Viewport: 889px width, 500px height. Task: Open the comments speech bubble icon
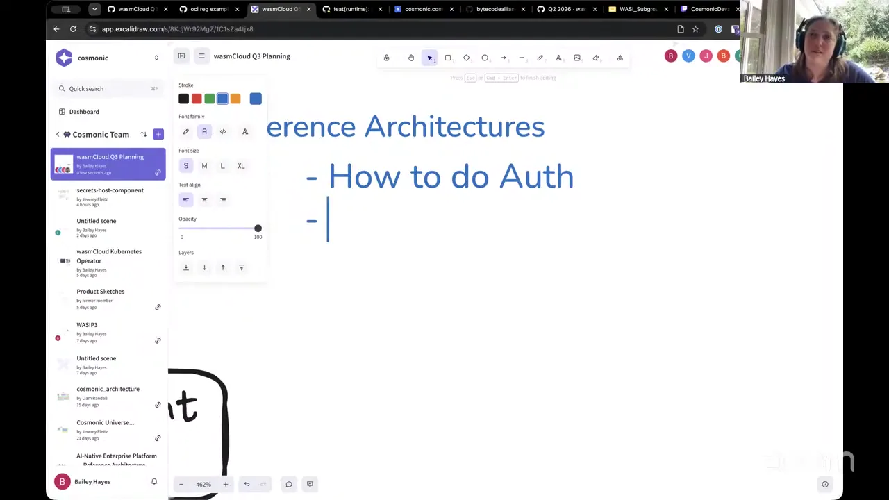click(289, 484)
